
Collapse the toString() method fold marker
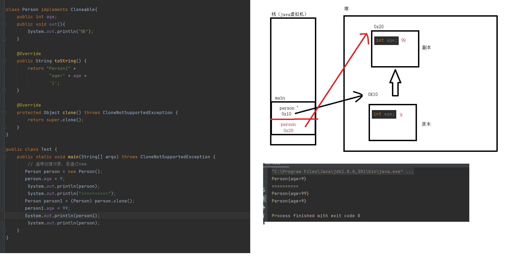[4, 61]
